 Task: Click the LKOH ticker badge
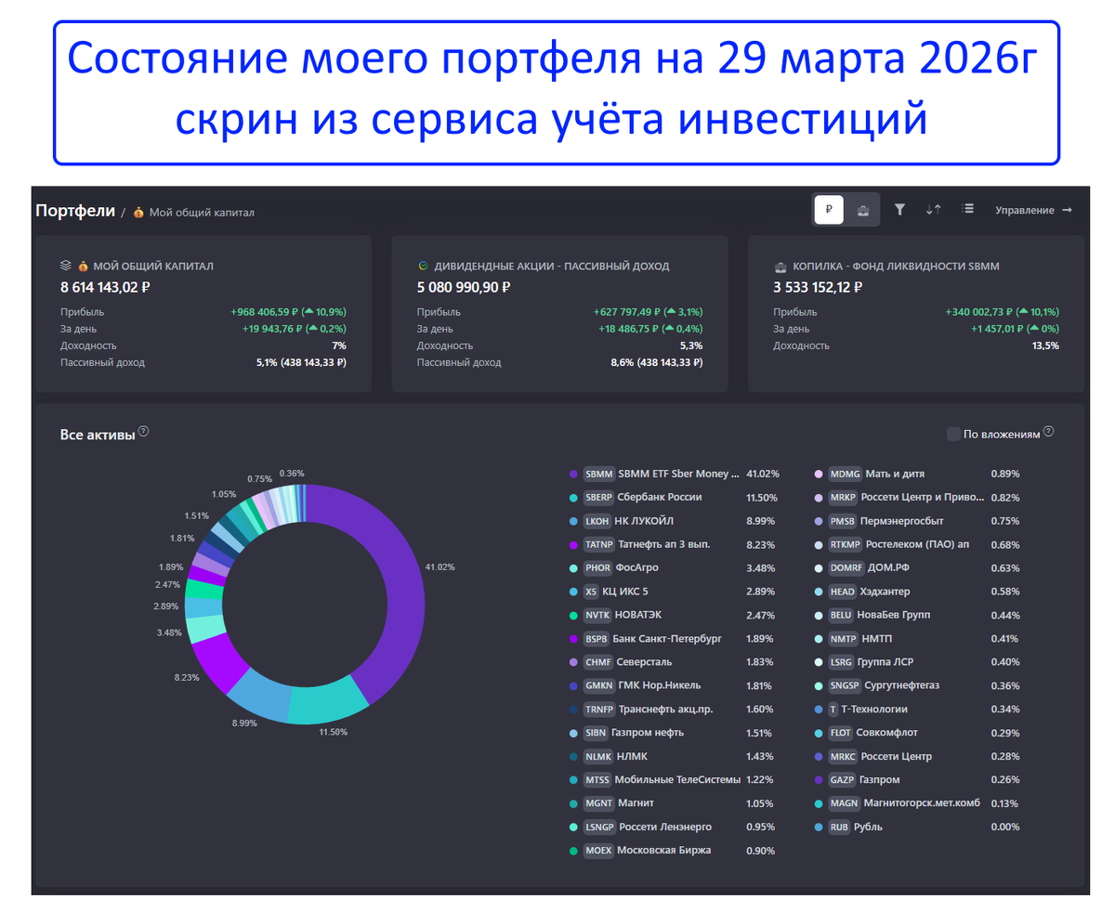click(x=597, y=521)
